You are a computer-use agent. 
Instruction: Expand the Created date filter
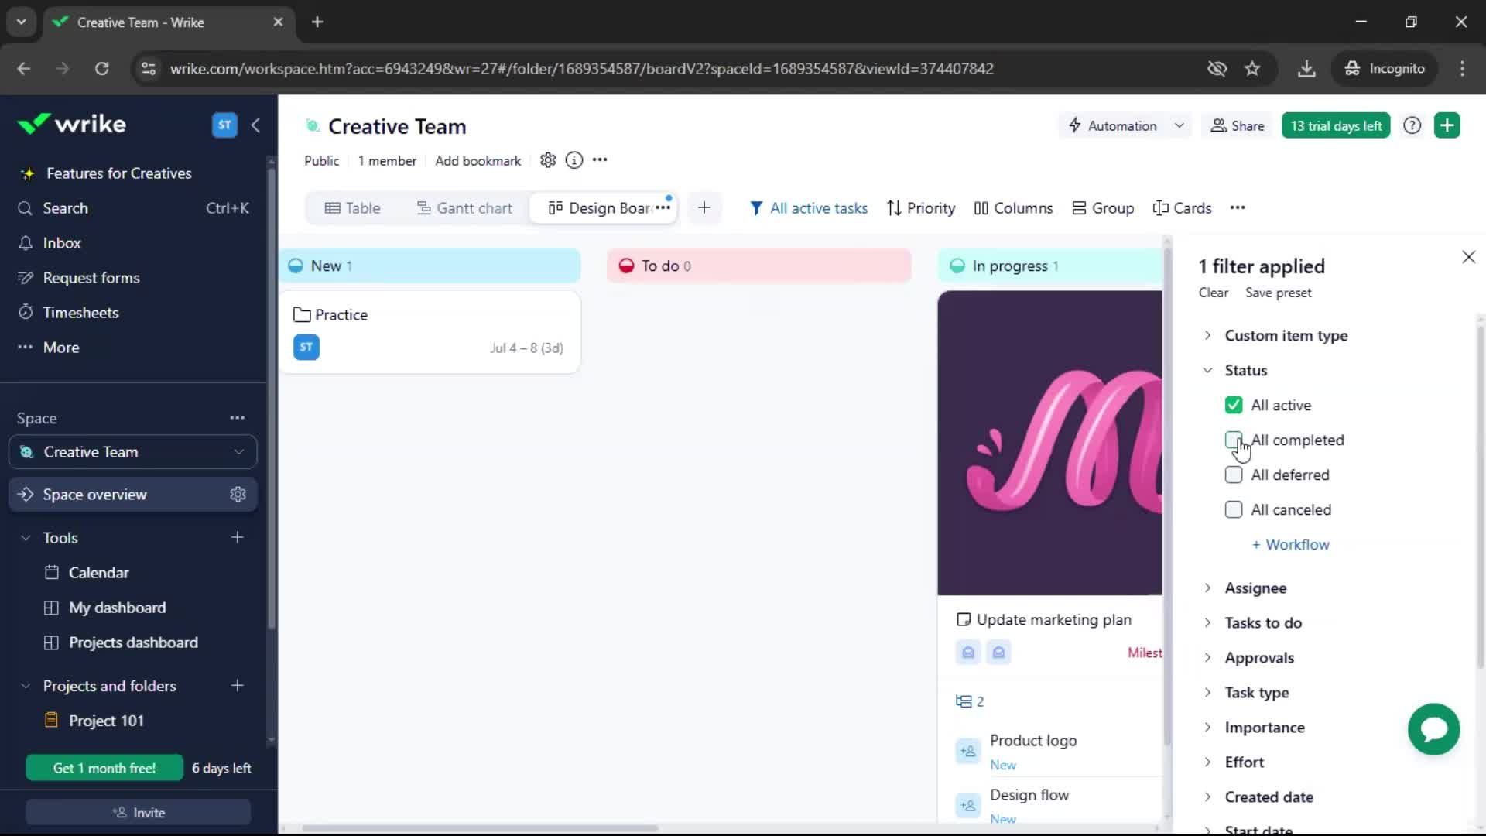pyautogui.click(x=1207, y=797)
